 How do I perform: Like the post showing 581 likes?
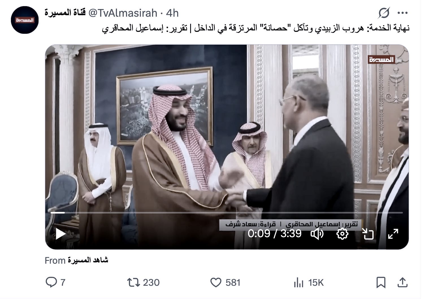pos(225,282)
